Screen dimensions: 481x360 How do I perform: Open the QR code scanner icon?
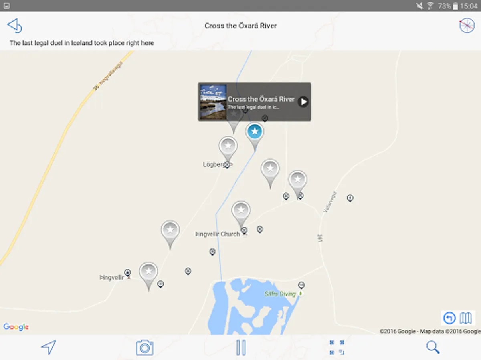(x=337, y=347)
